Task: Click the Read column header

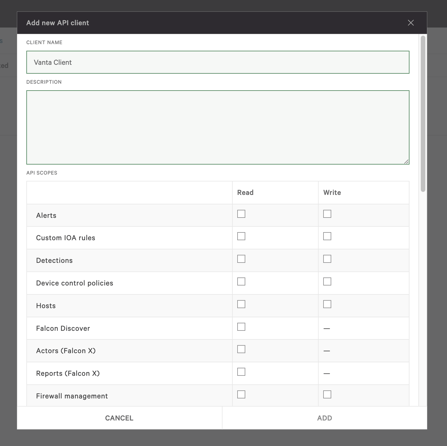Action: pos(245,193)
